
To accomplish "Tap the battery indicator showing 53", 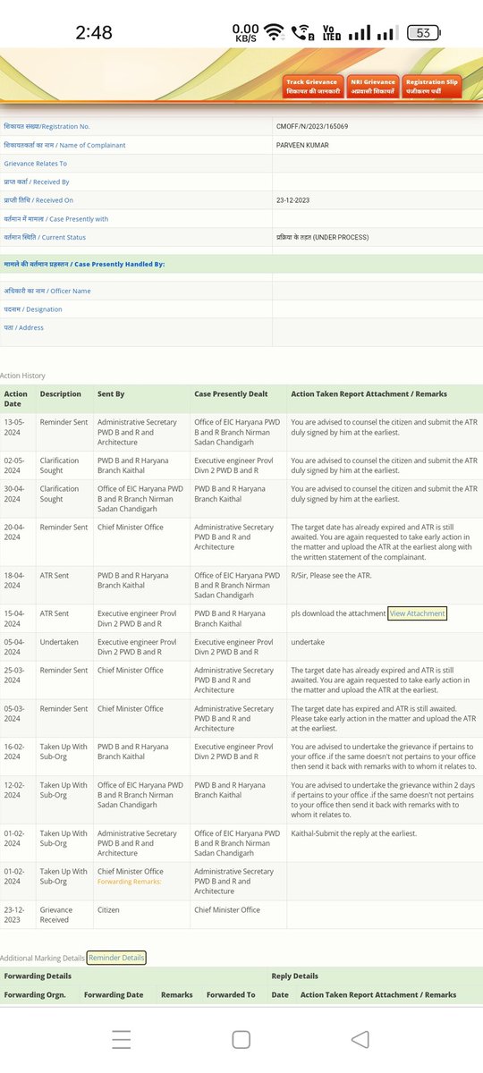I will [424, 33].
